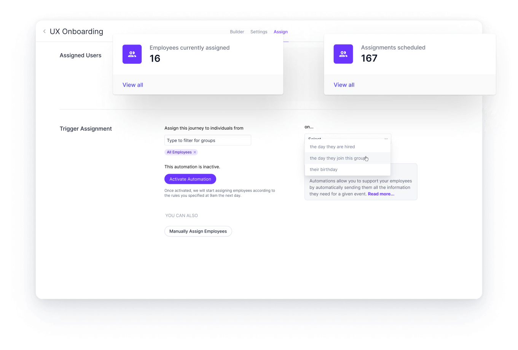518x350 pixels.
Task: Switch to the Builder tab
Action: (237, 32)
